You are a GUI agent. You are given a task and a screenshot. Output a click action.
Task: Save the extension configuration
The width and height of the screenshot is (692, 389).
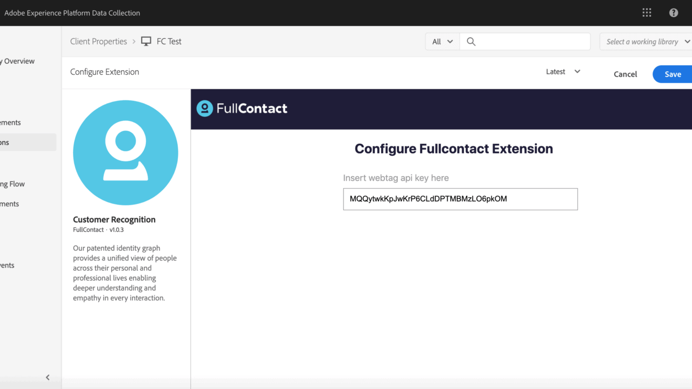[x=673, y=74]
